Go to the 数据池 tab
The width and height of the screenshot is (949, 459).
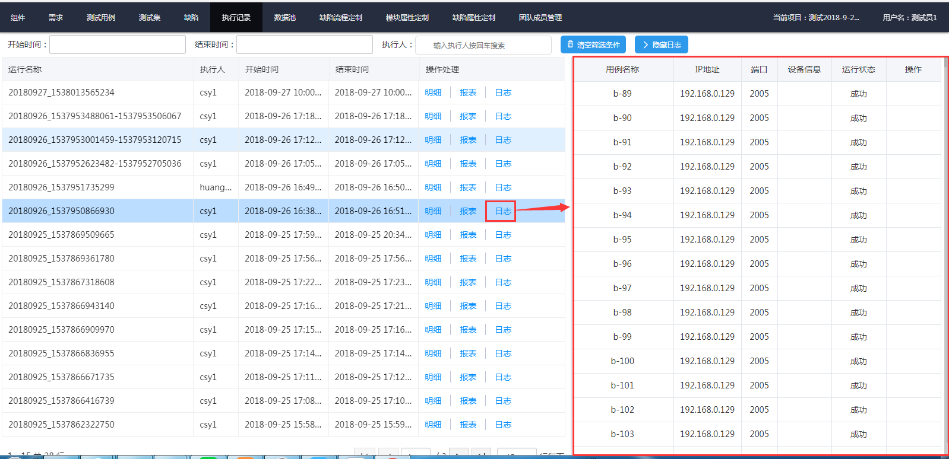285,18
